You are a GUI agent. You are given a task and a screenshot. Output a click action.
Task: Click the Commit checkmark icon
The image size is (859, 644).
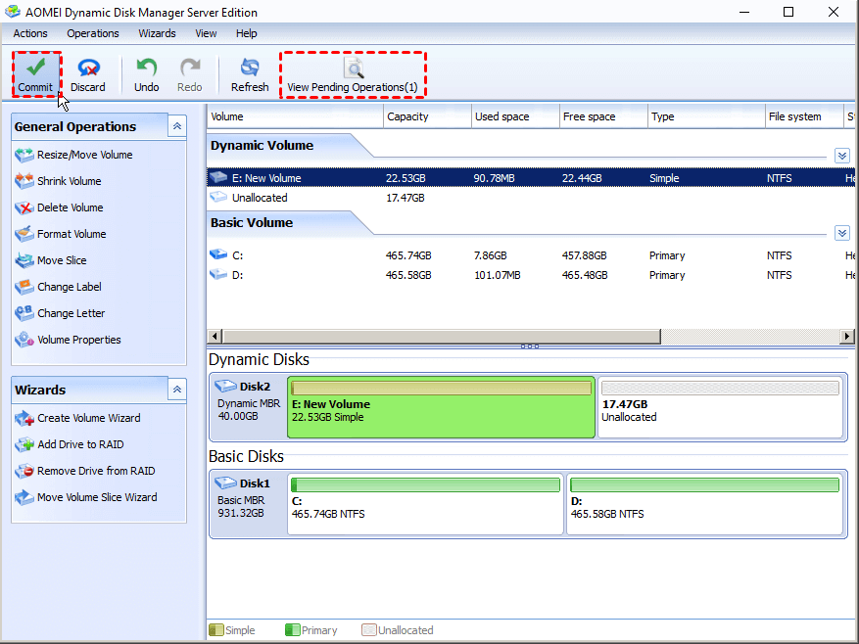[x=36, y=69]
